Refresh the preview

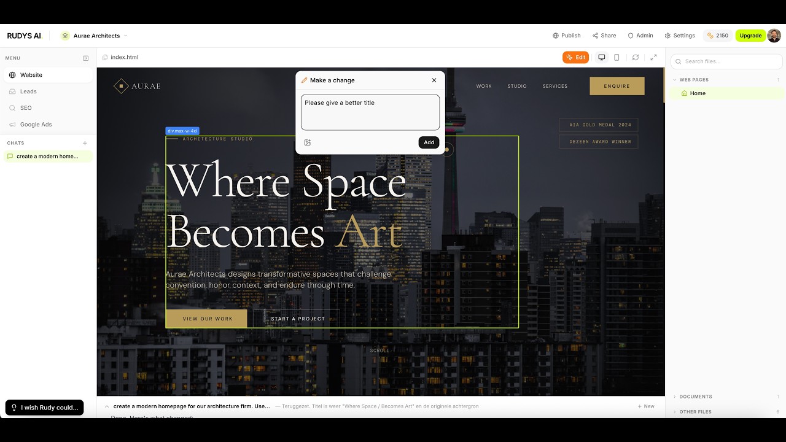pos(636,57)
